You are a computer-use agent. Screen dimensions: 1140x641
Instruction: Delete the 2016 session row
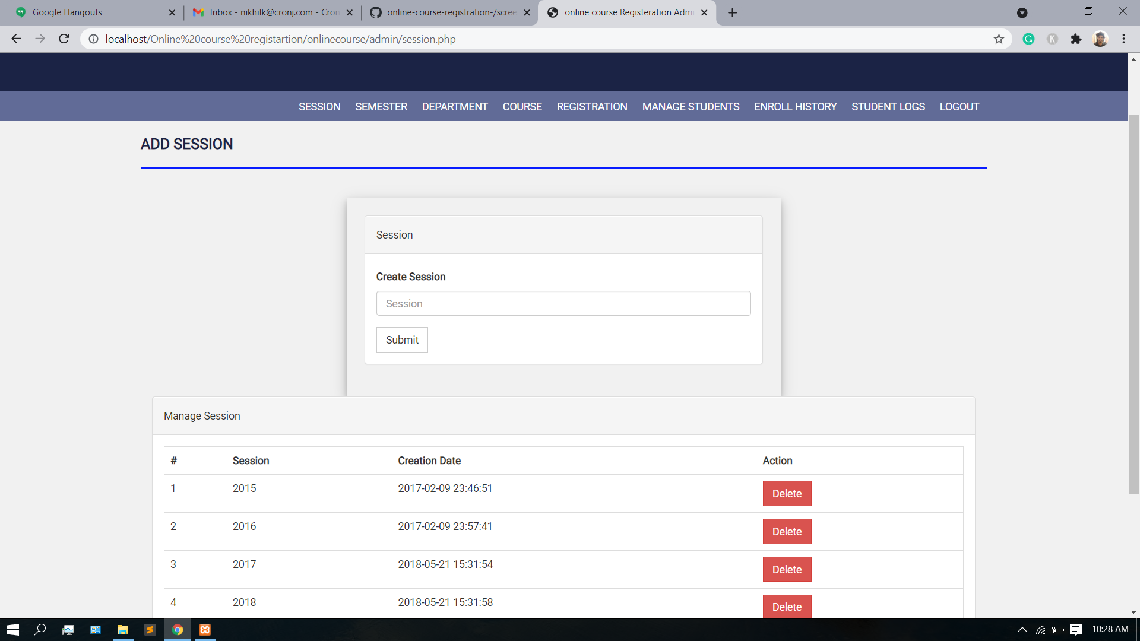coord(787,532)
